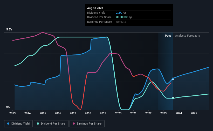This screenshot has width=213, height=131.
Task: Click the blue Dividend Yield legend dot
Action: pyautogui.click(x=8, y=124)
